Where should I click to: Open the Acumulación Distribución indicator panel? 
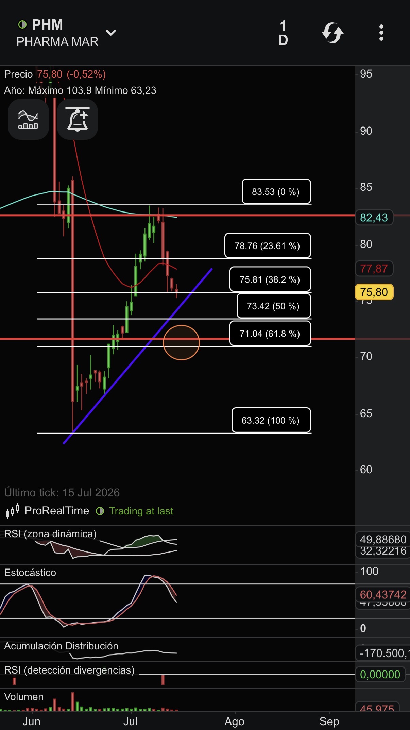[61, 646]
